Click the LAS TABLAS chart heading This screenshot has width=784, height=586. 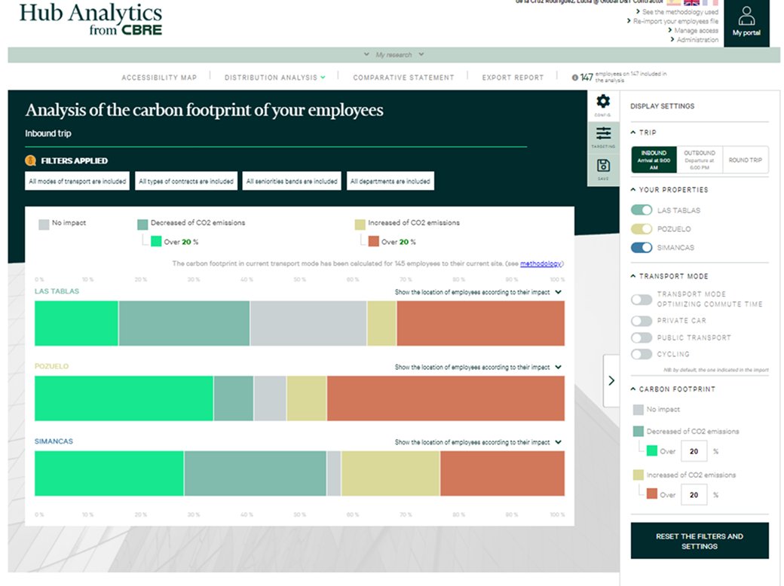pyautogui.click(x=57, y=291)
